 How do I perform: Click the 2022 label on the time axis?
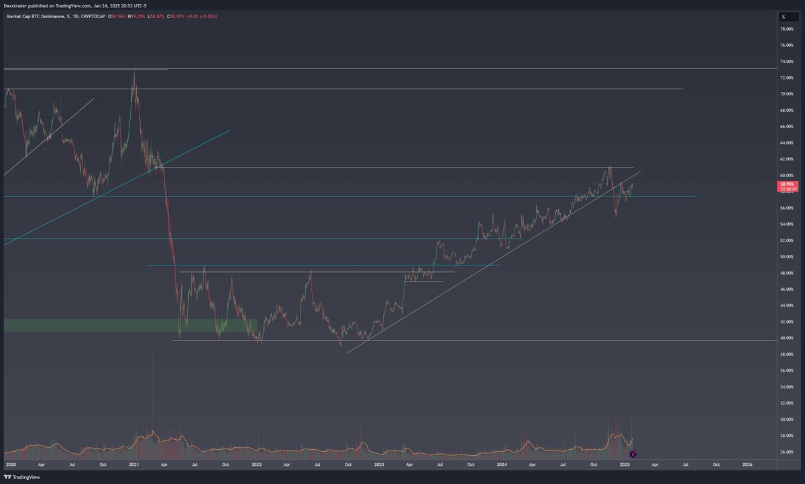(256, 464)
